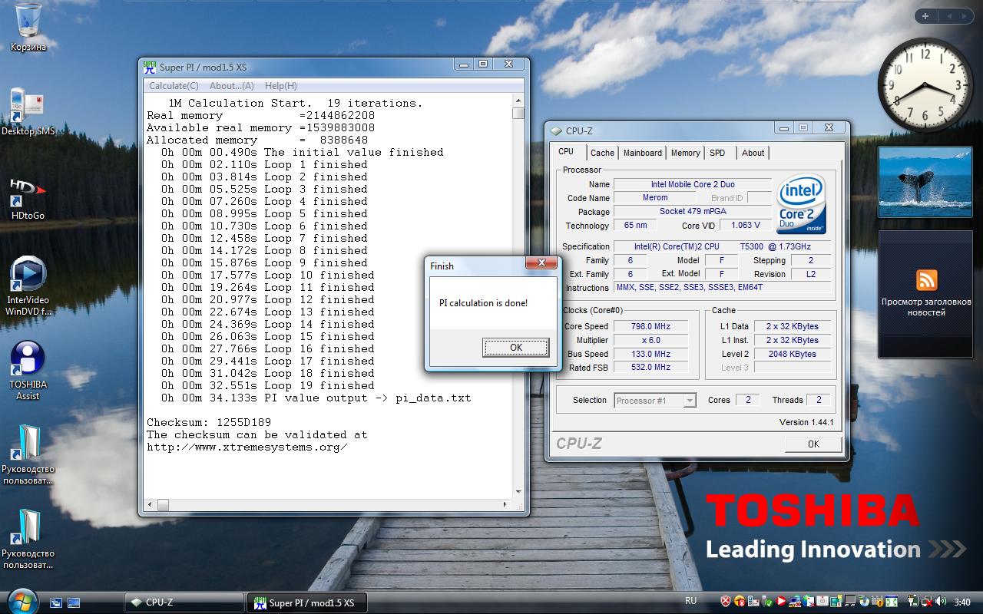The image size is (983, 614).
Task: Click the RU language indicator
Action: 690,601
